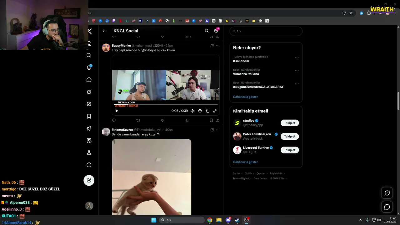Open video playback settings gear
400x225 pixels.
pyautogui.click(x=200, y=111)
